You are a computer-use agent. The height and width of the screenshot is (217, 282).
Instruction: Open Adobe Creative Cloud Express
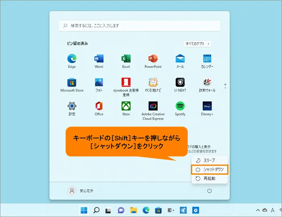(x=153, y=111)
